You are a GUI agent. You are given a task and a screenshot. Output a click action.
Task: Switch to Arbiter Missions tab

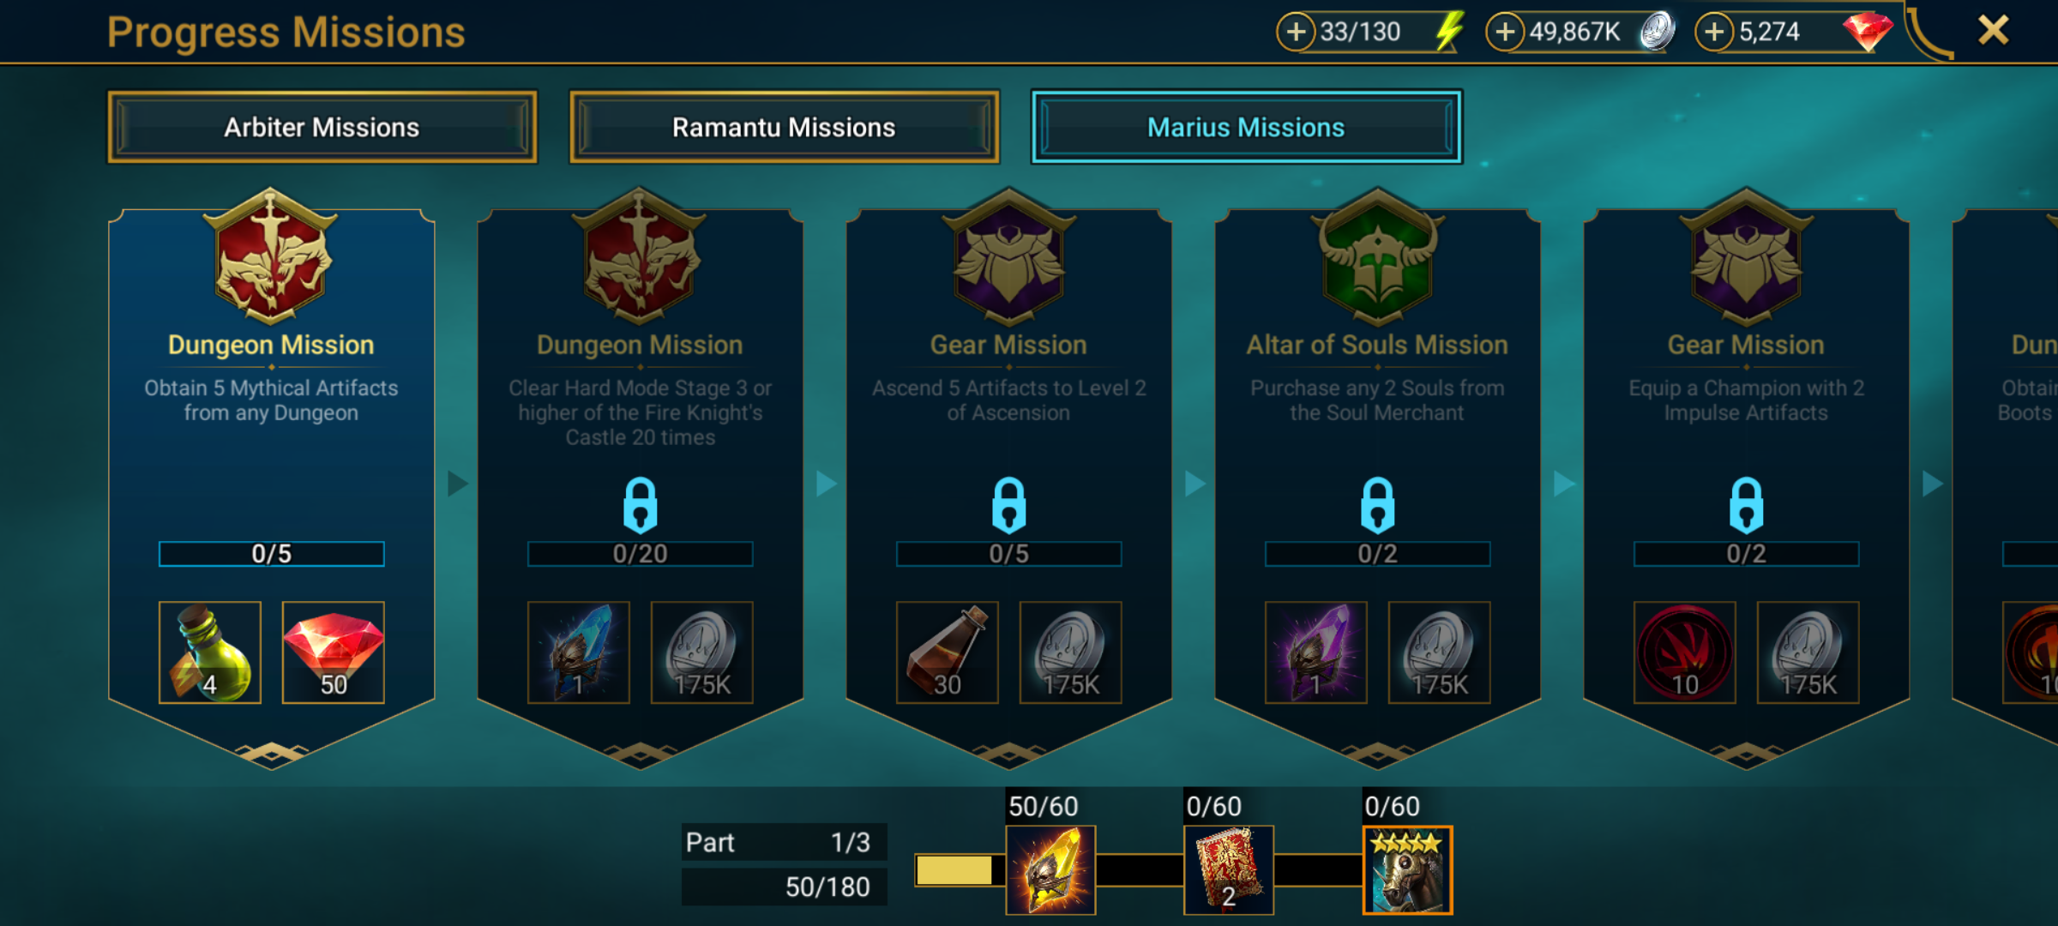coord(322,127)
